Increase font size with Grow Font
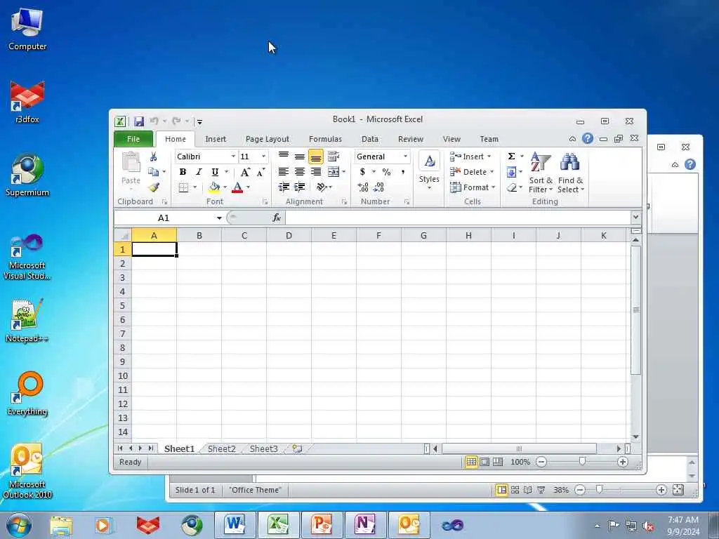 click(x=245, y=172)
